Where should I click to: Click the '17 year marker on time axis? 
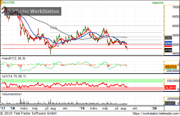3,108
